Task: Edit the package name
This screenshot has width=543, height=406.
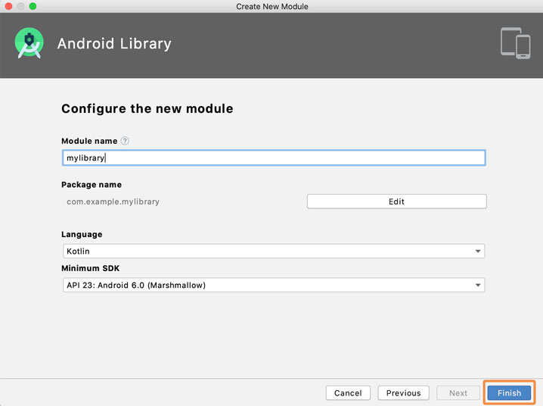Action: pos(396,201)
